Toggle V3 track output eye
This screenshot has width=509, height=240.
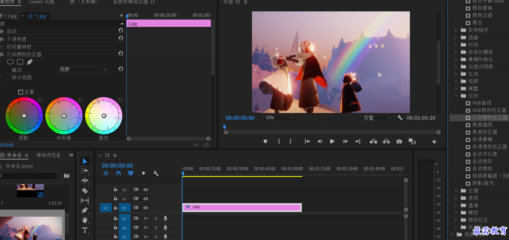146,190
